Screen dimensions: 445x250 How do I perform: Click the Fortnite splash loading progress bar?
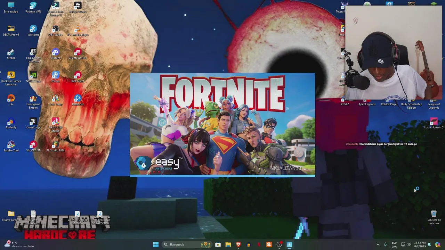point(222,176)
